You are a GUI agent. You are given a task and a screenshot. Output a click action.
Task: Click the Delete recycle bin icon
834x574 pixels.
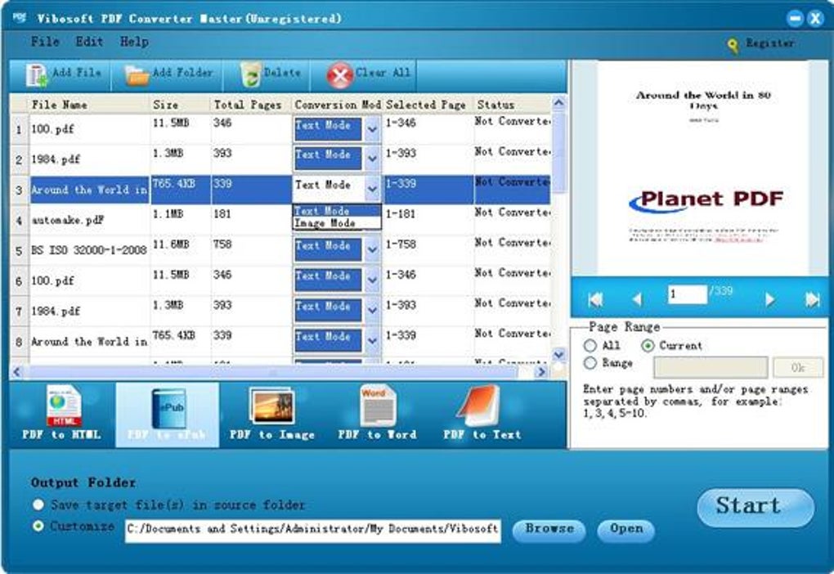click(250, 74)
